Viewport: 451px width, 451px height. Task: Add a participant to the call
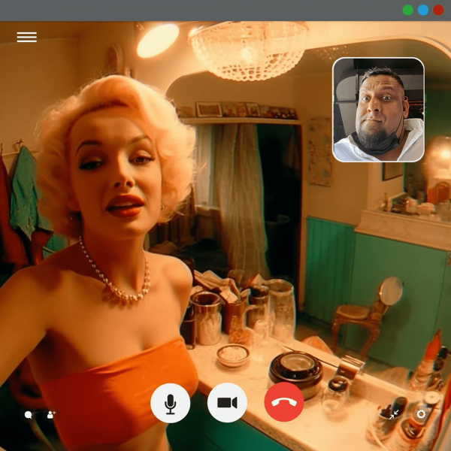(51, 414)
